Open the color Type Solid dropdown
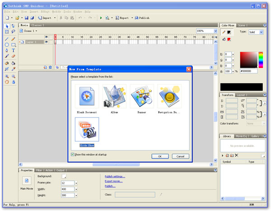 262,32
